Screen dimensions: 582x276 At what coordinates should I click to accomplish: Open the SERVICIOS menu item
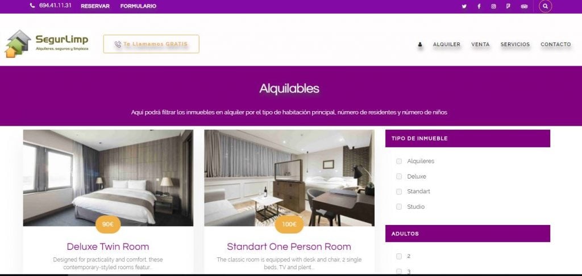click(515, 44)
